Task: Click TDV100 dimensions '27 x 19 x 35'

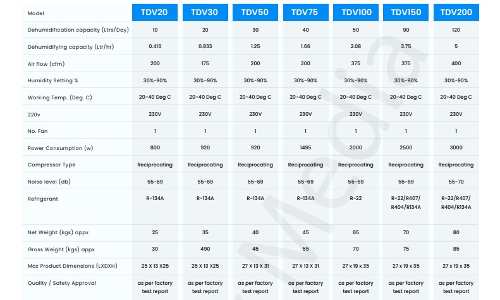Action: (355, 266)
